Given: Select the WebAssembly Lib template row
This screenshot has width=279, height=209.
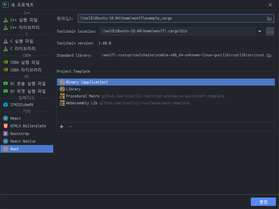Looking at the screenshot, I should (x=166, y=103).
